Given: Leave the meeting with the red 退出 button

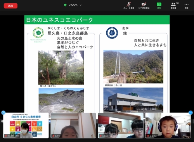Looking at the screenshot, I should (10, 6).
